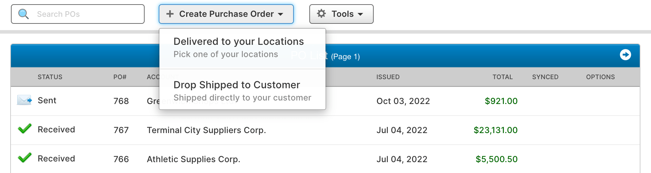Click the plus icon on Create Purchase Order
651x173 pixels.
[x=170, y=14]
